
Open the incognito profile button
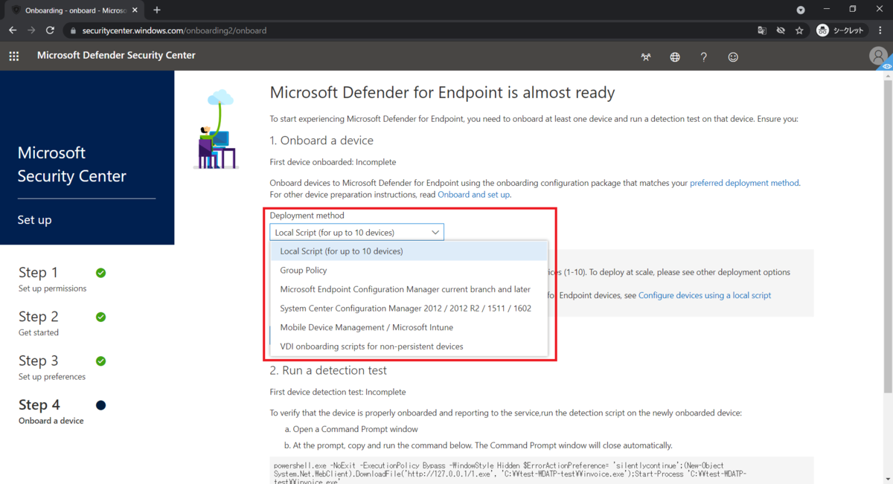click(840, 30)
